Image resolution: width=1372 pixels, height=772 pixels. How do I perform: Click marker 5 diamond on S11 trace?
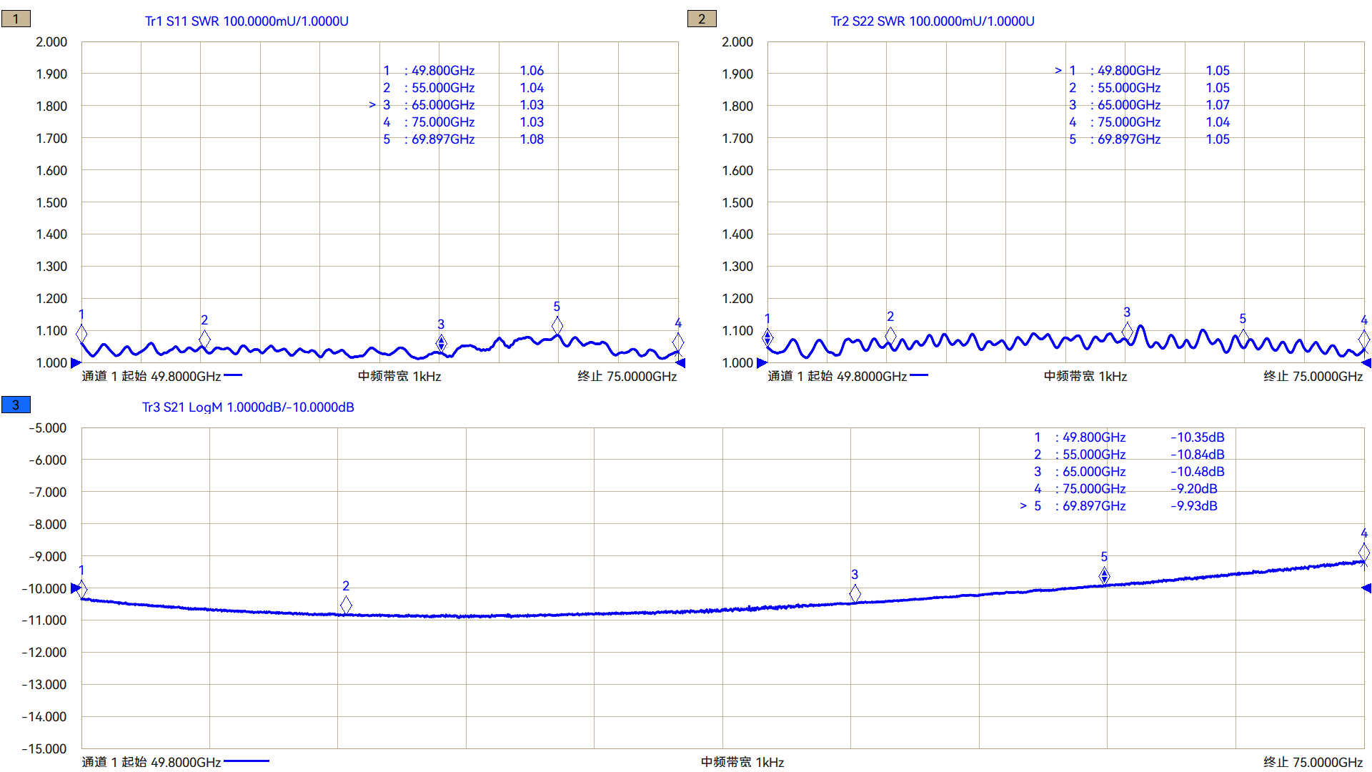click(557, 326)
